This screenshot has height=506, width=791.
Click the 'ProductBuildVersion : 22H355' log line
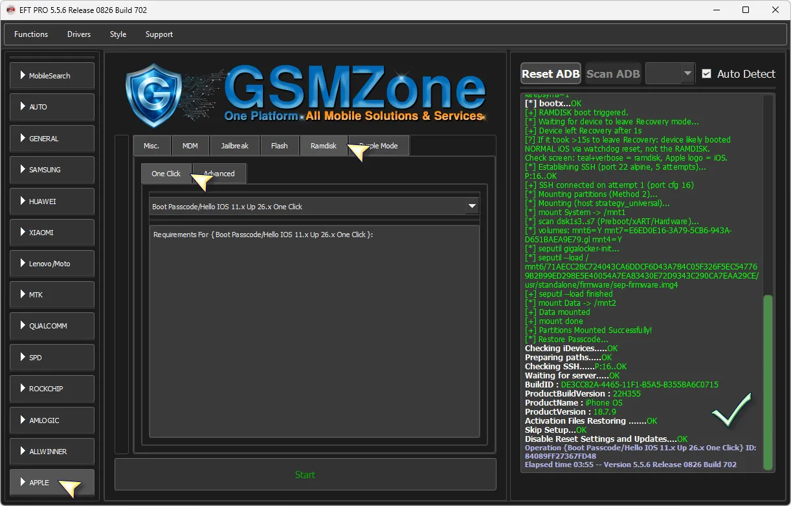click(583, 394)
